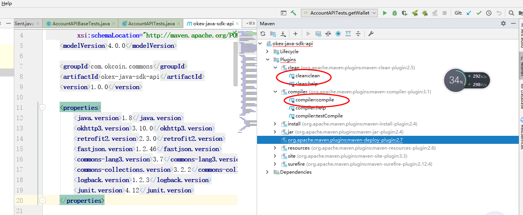The width and height of the screenshot is (523, 215).
Task: Open the Help menu
Action: click(7, 3)
